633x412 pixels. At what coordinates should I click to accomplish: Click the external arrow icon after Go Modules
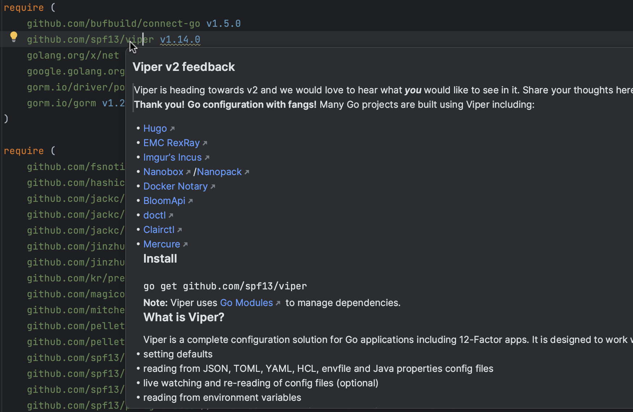(x=278, y=303)
